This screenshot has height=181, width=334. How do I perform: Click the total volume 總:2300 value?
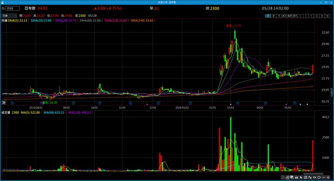(213, 8)
